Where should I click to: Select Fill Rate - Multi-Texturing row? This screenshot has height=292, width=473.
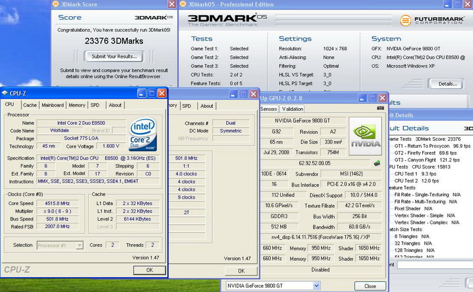pos(426,202)
